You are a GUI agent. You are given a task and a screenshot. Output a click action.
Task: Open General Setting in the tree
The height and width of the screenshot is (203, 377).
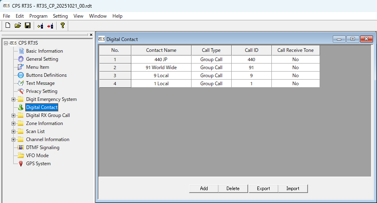[x=42, y=59]
